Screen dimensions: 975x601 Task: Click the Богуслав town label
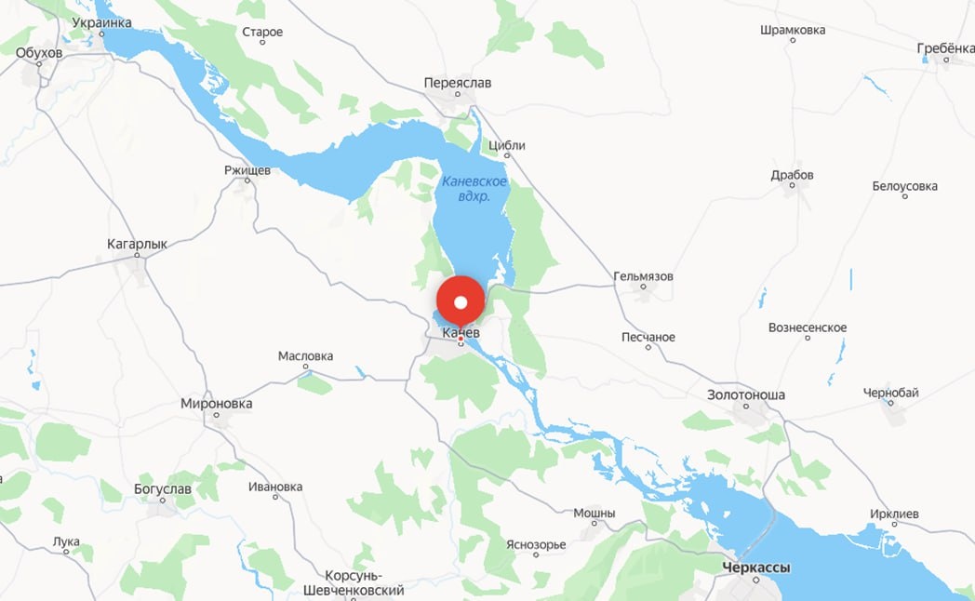(x=162, y=489)
